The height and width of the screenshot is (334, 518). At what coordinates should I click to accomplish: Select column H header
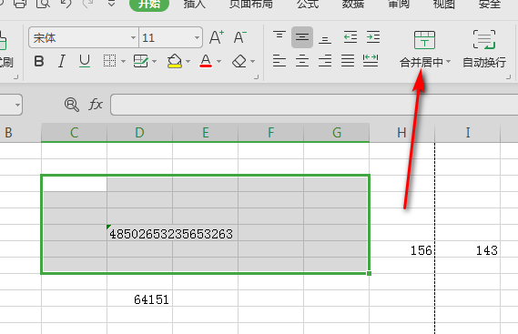coord(401,133)
